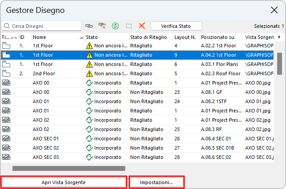
Task: Click the crop frame toolbar icon
Action: [x=128, y=26]
